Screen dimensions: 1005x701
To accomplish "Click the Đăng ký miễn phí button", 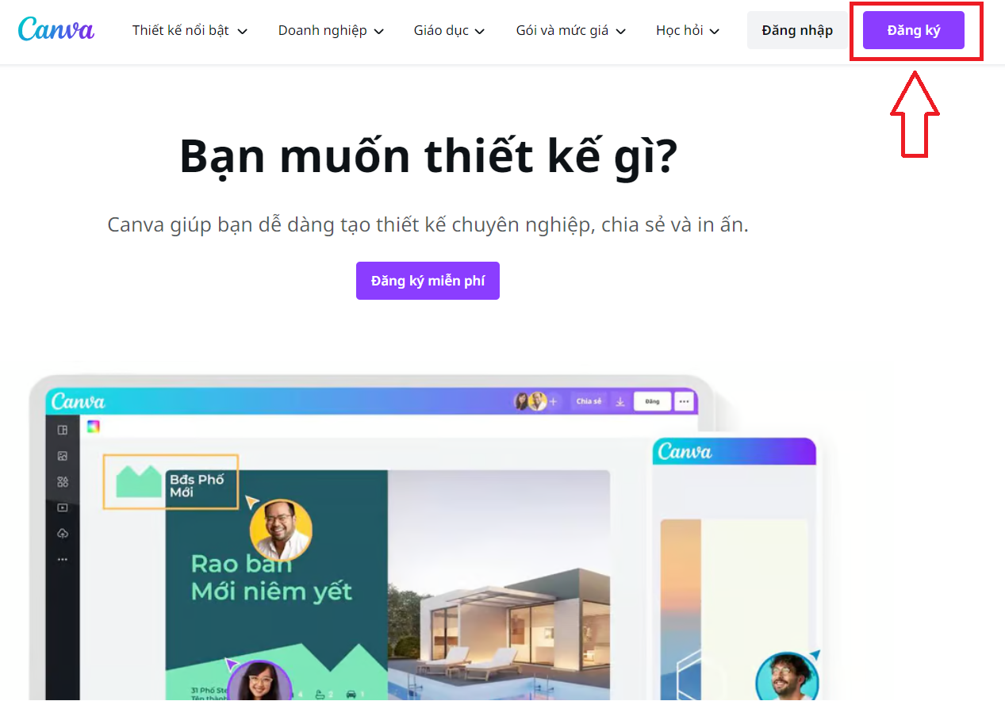I will [x=428, y=281].
